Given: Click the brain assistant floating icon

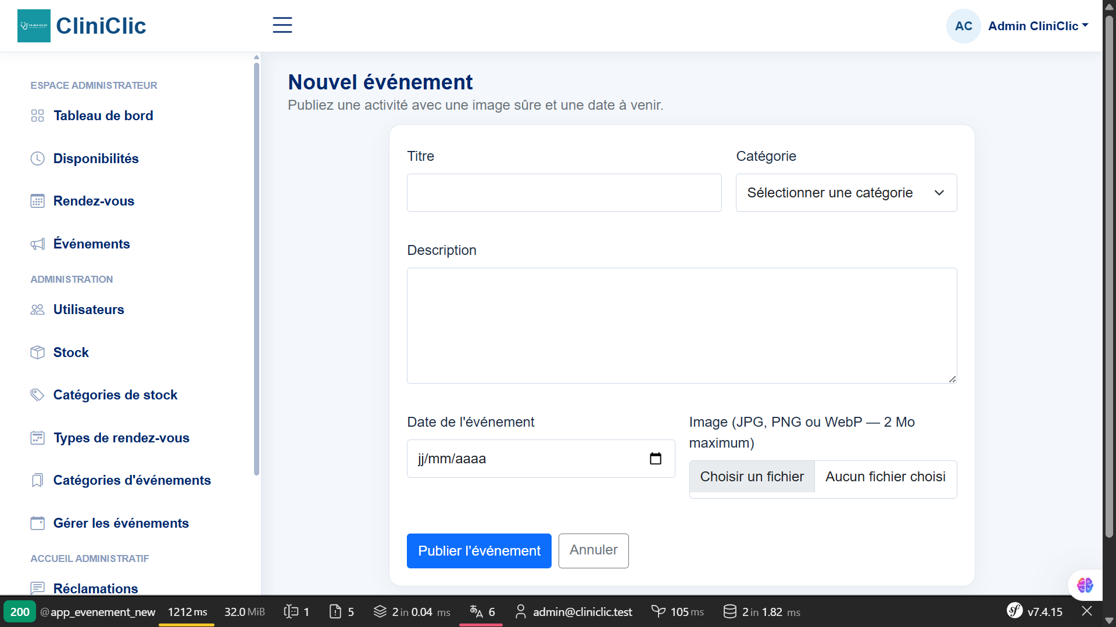Looking at the screenshot, I should 1085,585.
